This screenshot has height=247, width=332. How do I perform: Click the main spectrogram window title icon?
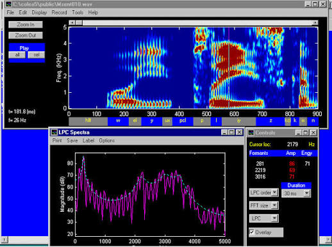(x=9, y=4)
